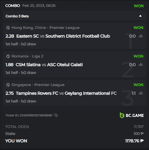The width and height of the screenshot is (149, 150).
Task: Click the 11.787 total odds value
Action: click(139, 127)
